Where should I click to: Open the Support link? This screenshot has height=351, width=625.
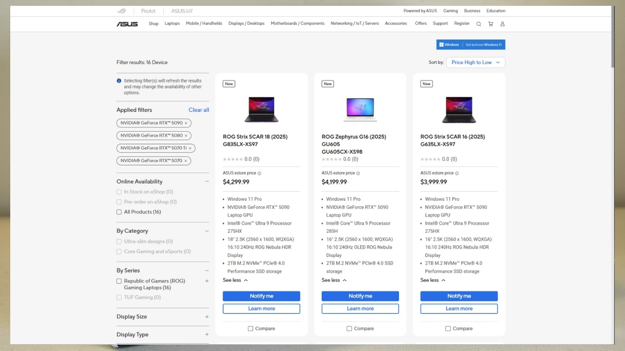click(440, 23)
